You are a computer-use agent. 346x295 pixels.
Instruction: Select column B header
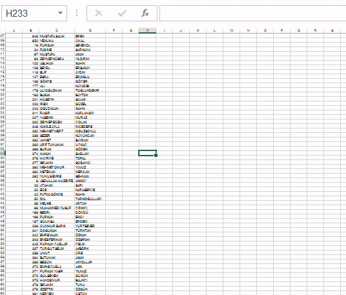(x=31, y=30)
